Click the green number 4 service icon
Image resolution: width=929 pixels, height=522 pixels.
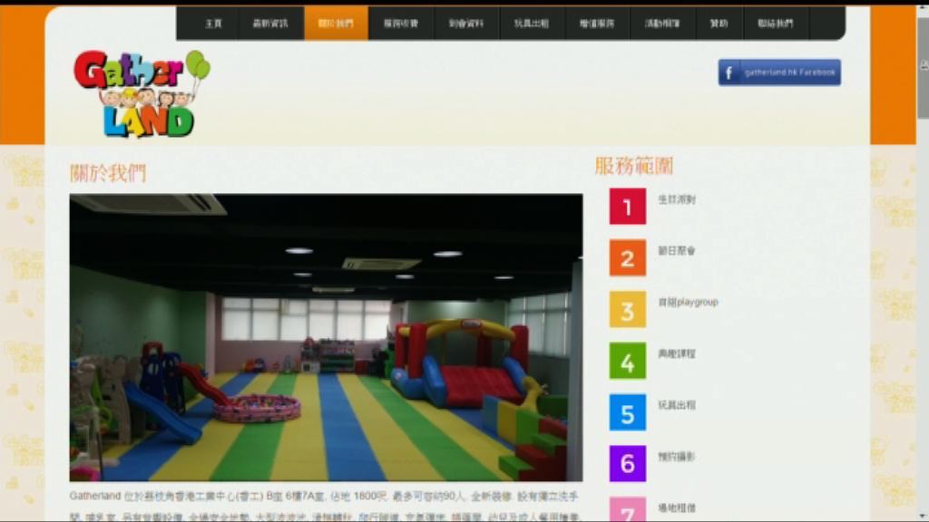coord(627,361)
